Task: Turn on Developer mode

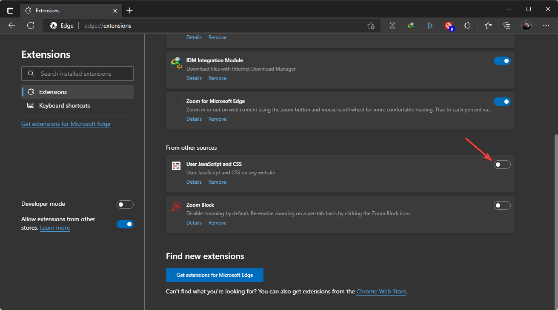Action: click(x=125, y=205)
